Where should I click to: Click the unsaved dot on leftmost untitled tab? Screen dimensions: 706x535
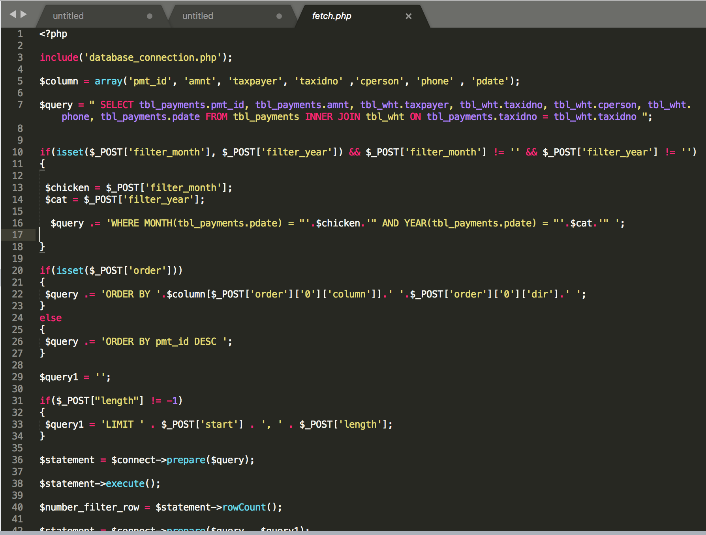click(x=149, y=16)
